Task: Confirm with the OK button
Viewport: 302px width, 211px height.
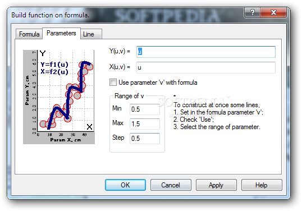Action: coord(125,185)
